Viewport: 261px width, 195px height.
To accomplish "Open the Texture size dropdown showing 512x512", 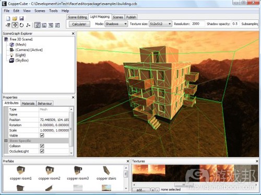I will tap(160, 24).
